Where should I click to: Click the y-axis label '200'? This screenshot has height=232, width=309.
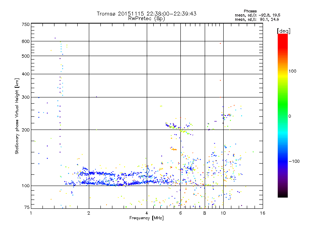point(26,130)
